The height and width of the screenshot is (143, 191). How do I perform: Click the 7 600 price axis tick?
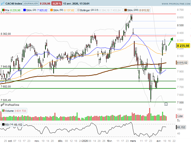click(x=180, y=95)
